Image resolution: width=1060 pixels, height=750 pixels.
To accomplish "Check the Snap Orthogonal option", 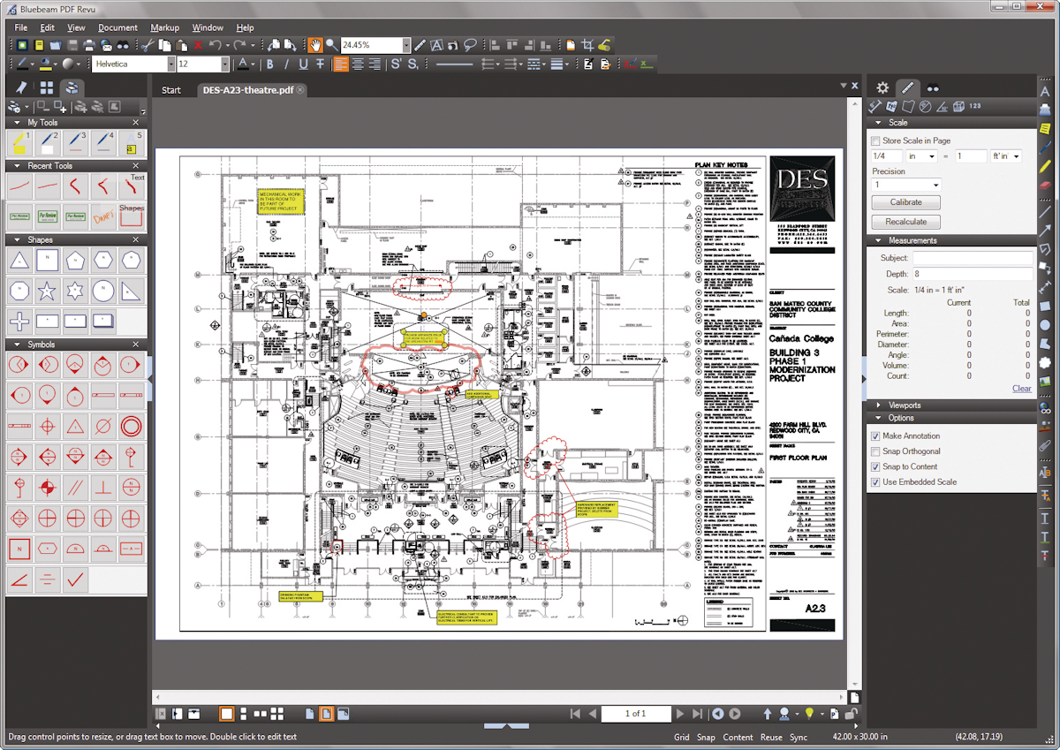I will 875,451.
